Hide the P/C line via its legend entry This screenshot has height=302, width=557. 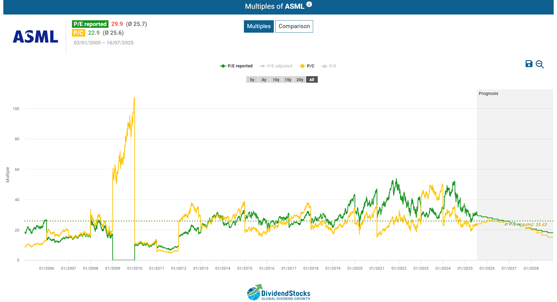pyautogui.click(x=309, y=66)
